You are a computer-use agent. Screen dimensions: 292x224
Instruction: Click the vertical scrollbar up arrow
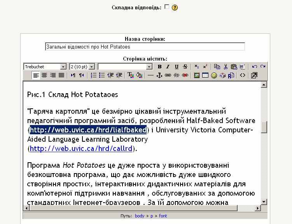[x=264, y=85]
